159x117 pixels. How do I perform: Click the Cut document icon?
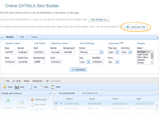[30, 87]
